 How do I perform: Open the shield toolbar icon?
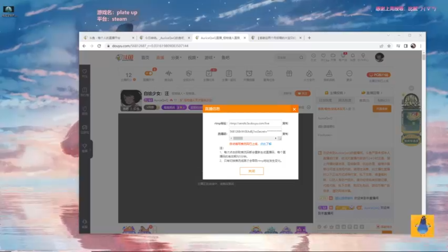pyautogui.click(x=189, y=73)
